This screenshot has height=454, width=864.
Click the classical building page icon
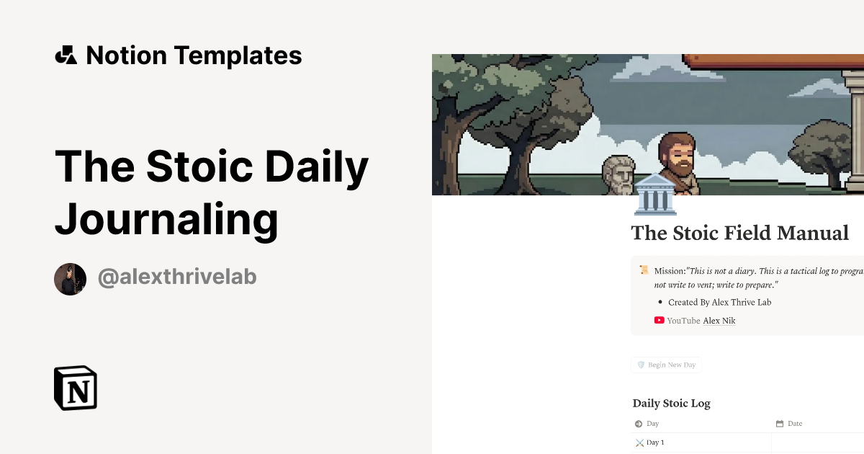click(x=655, y=194)
